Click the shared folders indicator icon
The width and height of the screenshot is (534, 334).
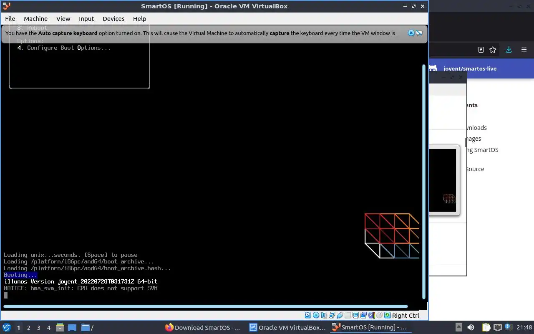pos(348,315)
